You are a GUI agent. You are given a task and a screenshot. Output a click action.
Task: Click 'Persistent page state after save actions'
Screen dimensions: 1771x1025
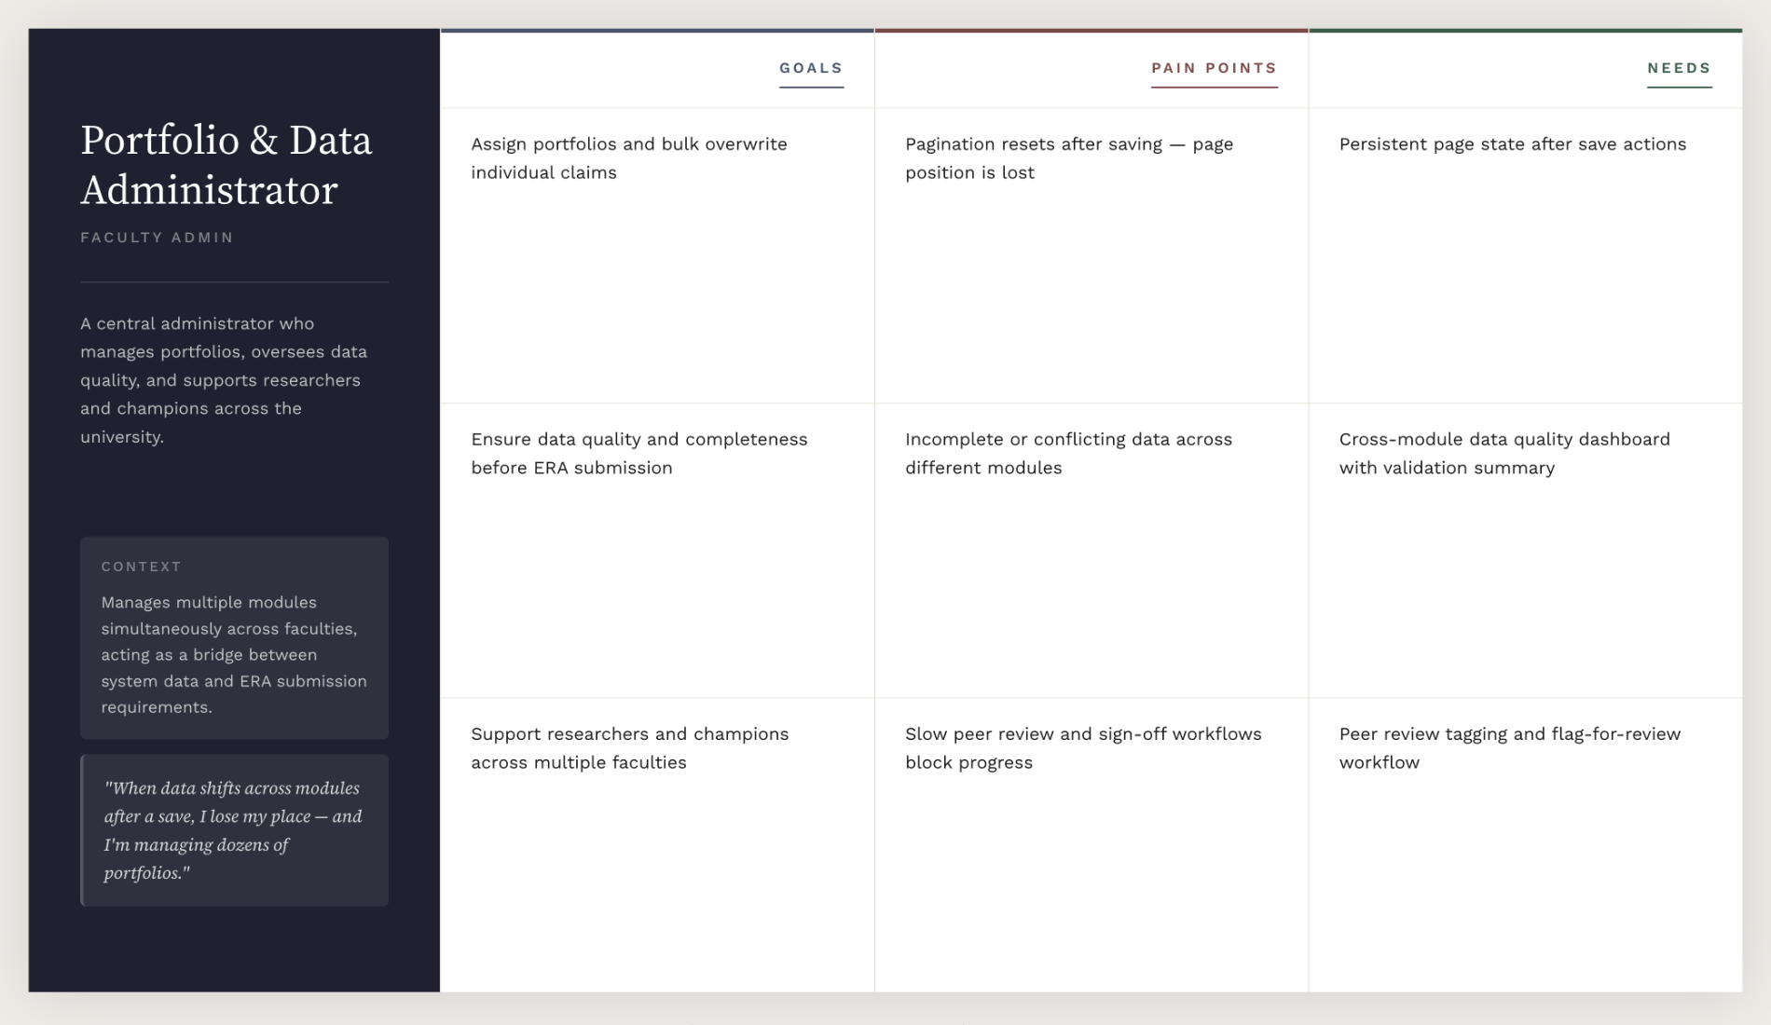pyautogui.click(x=1513, y=144)
